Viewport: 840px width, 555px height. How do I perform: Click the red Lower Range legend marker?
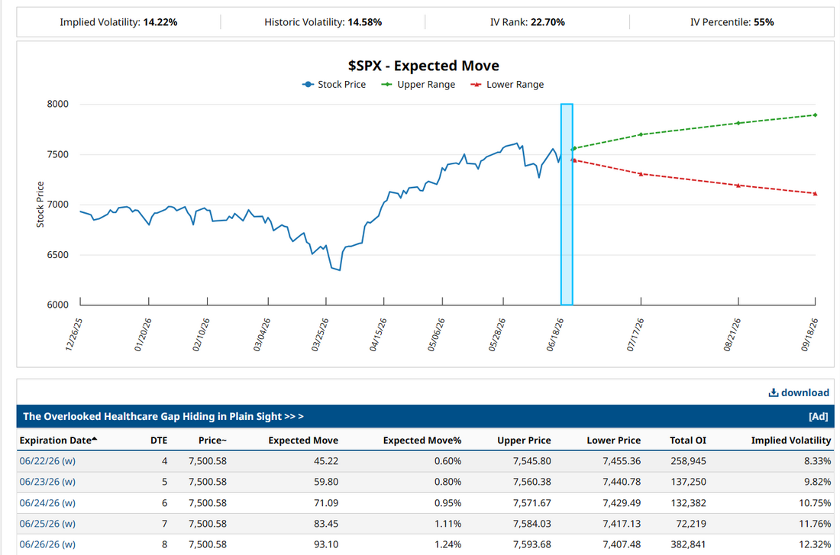point(476,85)
